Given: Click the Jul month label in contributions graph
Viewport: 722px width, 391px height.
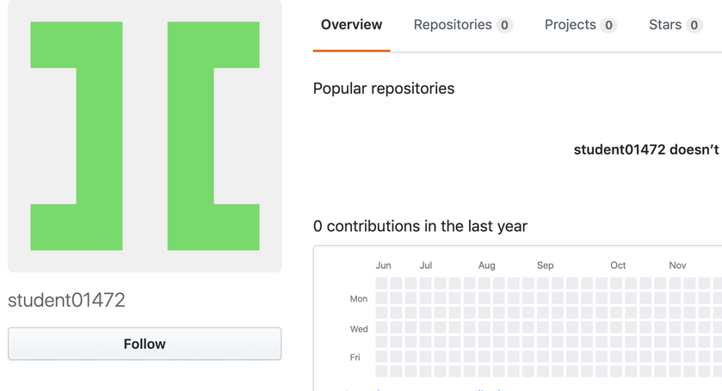Looking at the screenshot, I should click(425, 266).
